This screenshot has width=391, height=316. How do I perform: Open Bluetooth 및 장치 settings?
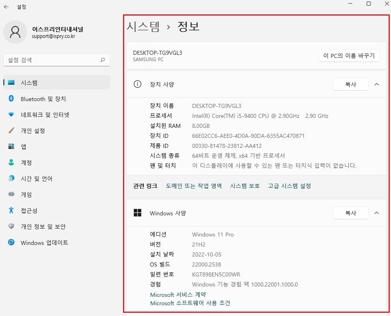57,99
